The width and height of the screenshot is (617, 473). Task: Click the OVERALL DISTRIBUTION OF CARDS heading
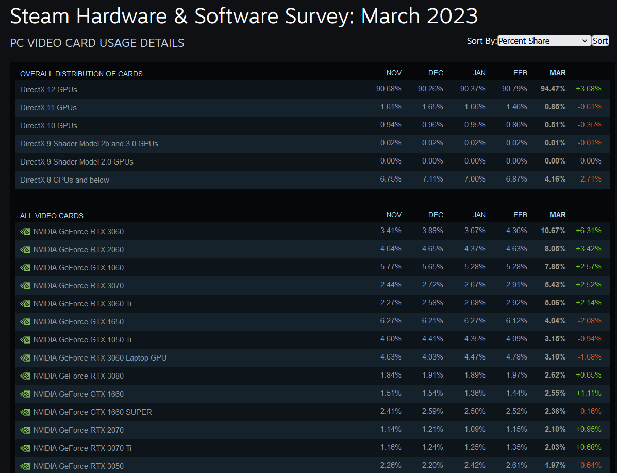(x=81, y=74)
